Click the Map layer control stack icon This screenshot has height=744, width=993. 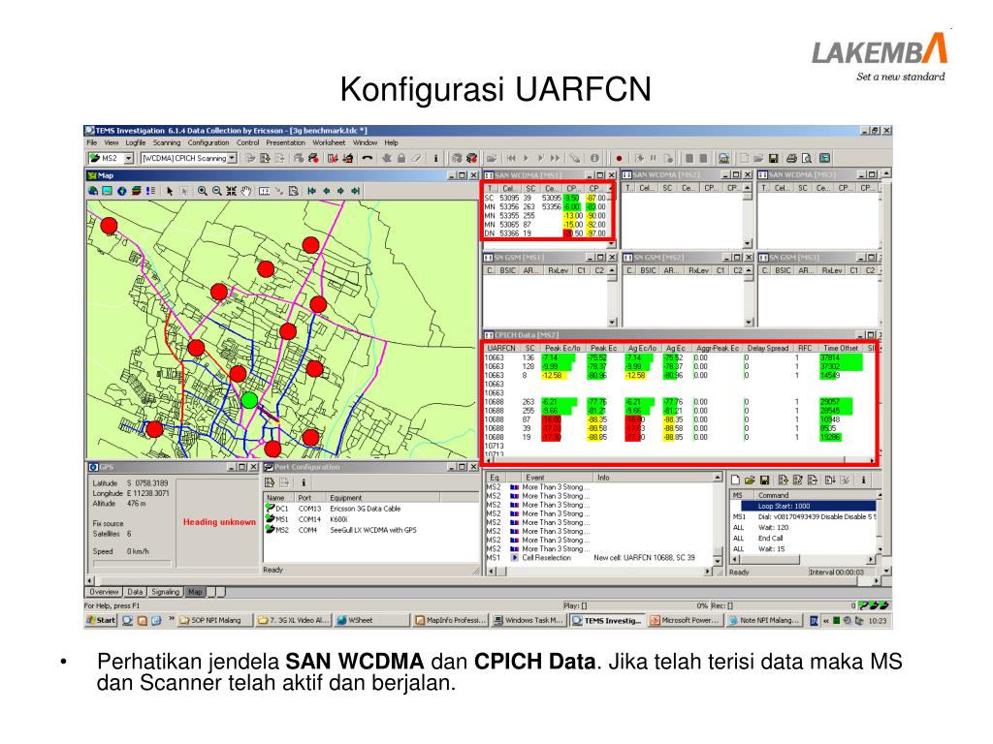click(x=136, y=191)
